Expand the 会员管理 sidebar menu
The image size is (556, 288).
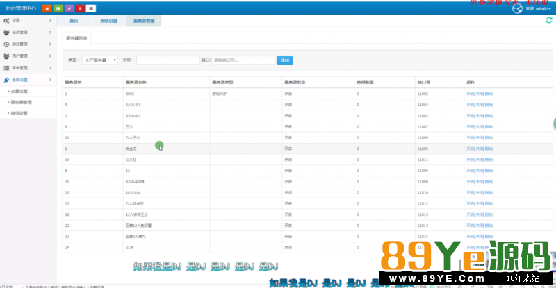[28, 33]
